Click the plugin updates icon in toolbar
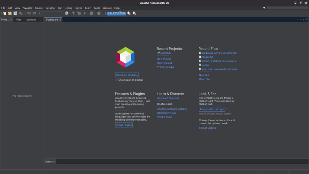This screenshot has width=309, height=174. click(x=134, y=13)
